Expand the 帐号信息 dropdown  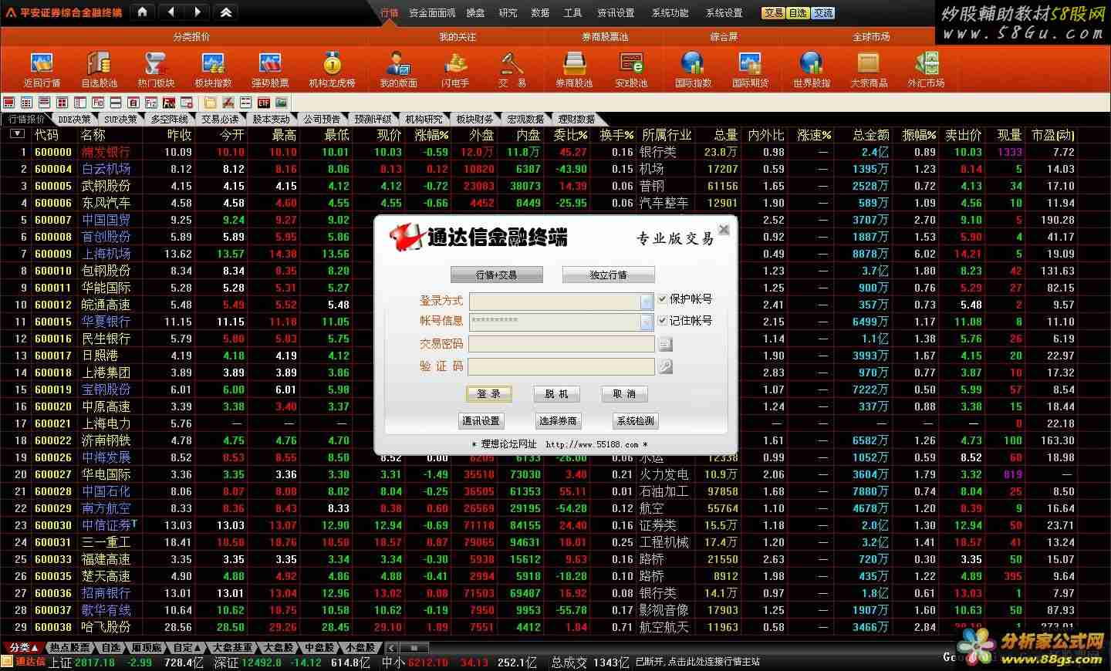click(x=647, y=322)
